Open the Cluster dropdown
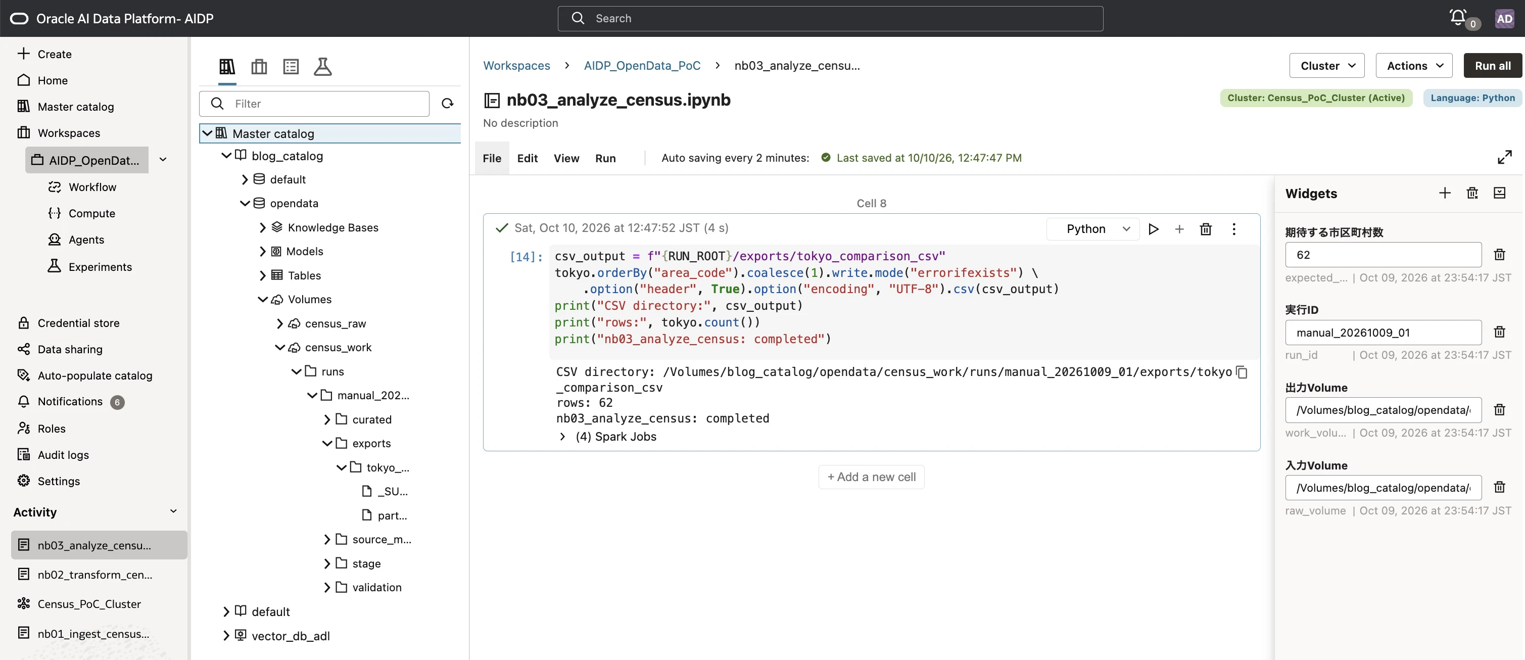Viewport: 1525px width, 660px height. (x=1327, y=66)
